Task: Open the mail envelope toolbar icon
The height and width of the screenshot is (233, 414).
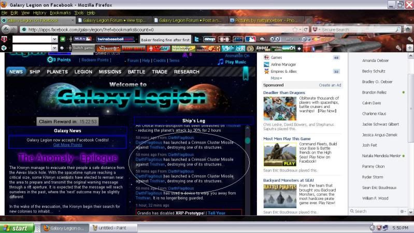Action: 262,39
